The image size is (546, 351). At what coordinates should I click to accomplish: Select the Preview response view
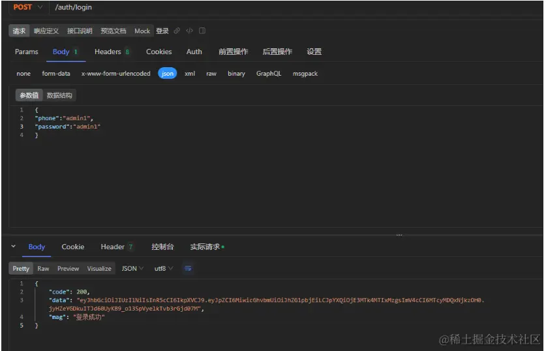click(x=68, y=269)
